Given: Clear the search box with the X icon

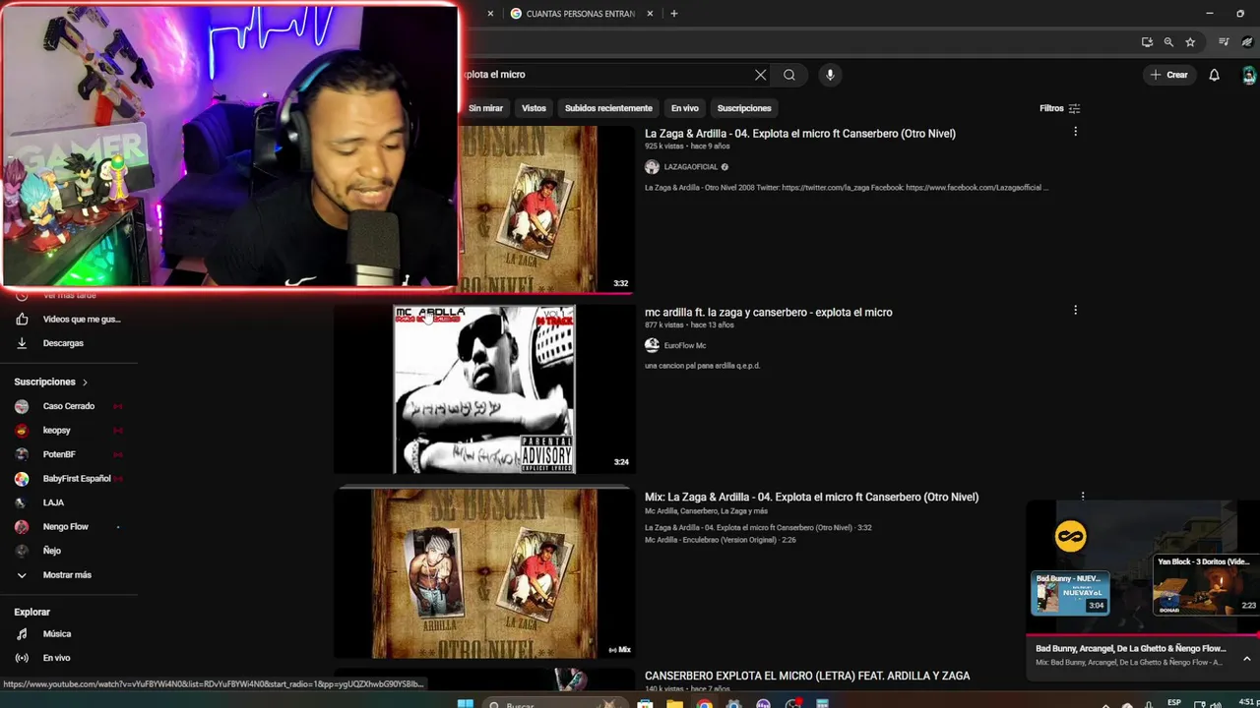Looking at the screenshot, I should click(760, 75).
